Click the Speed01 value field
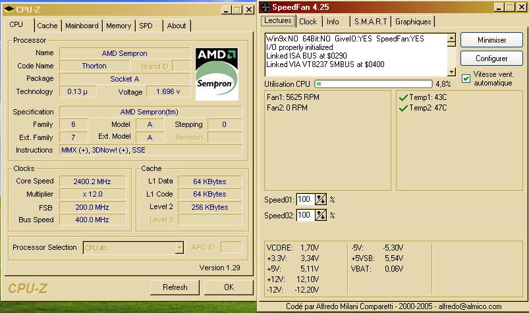Viewport: 529px width, 313px height. tap(306, 199)
